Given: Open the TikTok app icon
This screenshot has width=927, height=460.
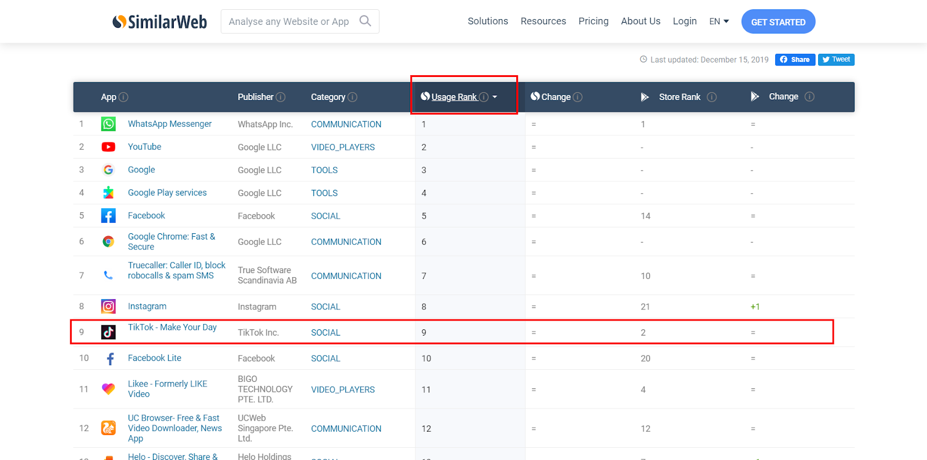Looking at the screenshot, I should click(x=108, y=332).
